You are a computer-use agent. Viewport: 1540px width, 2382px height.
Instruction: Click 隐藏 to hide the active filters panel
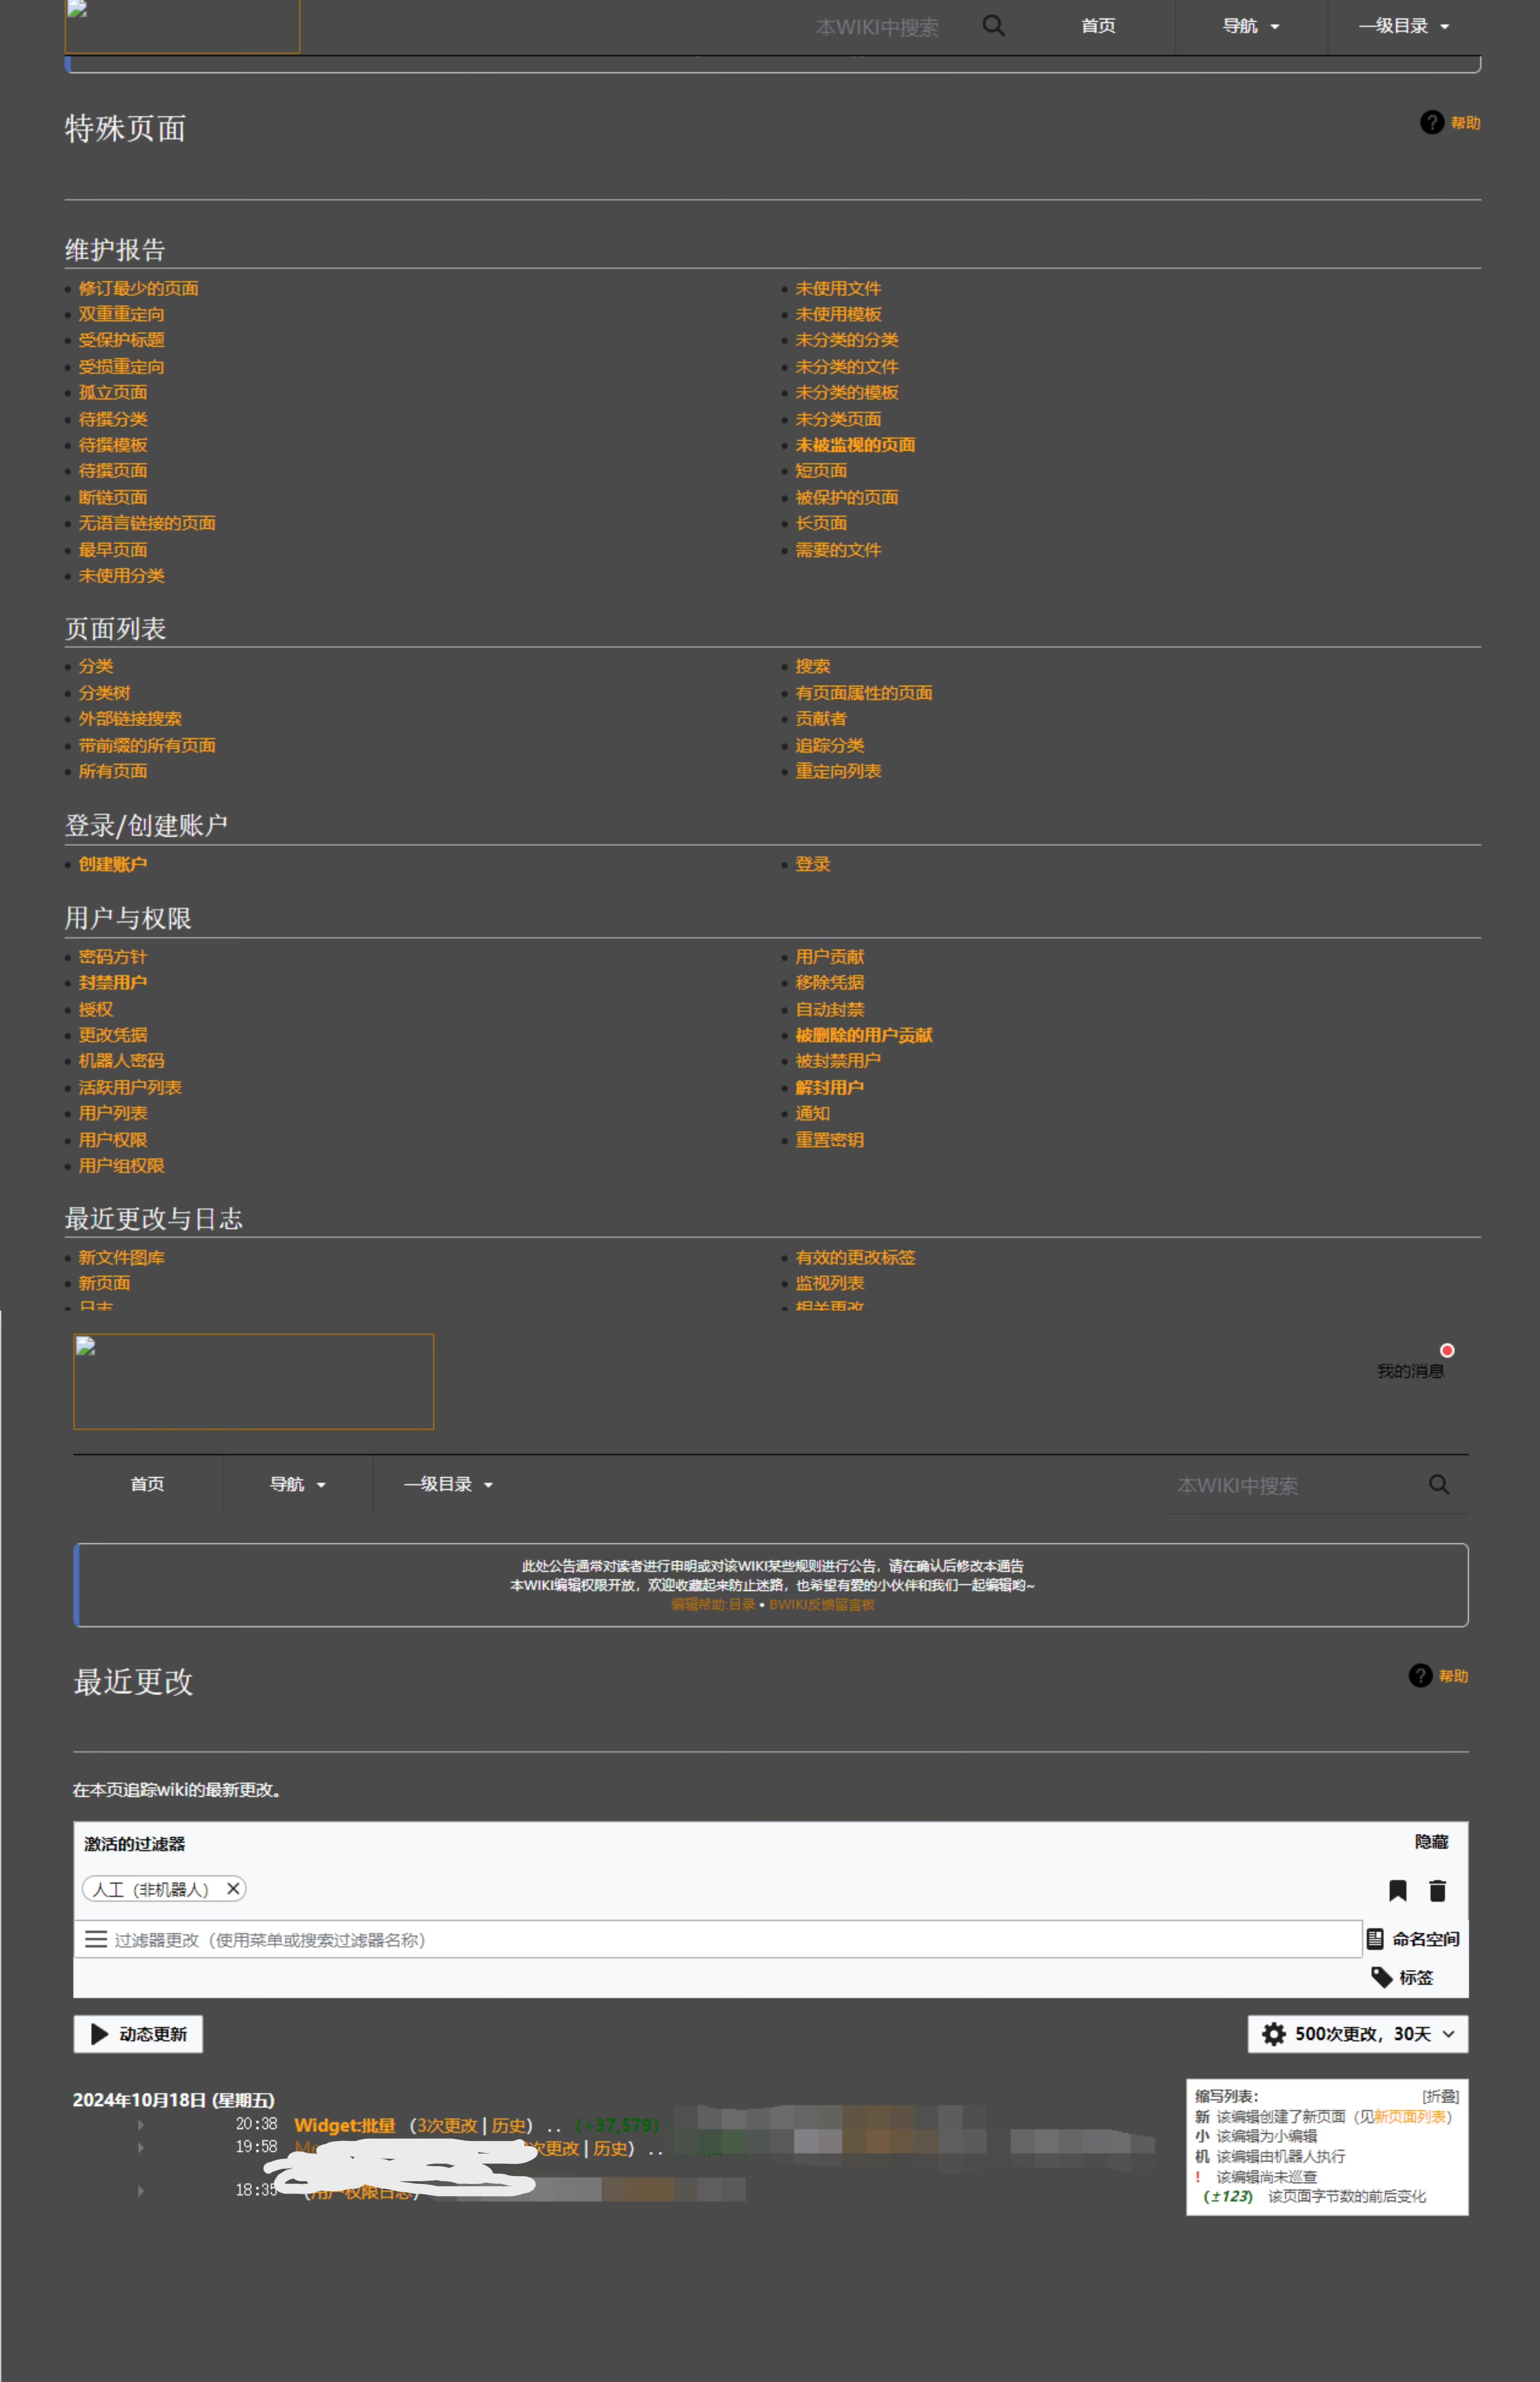[1431, 1842]
